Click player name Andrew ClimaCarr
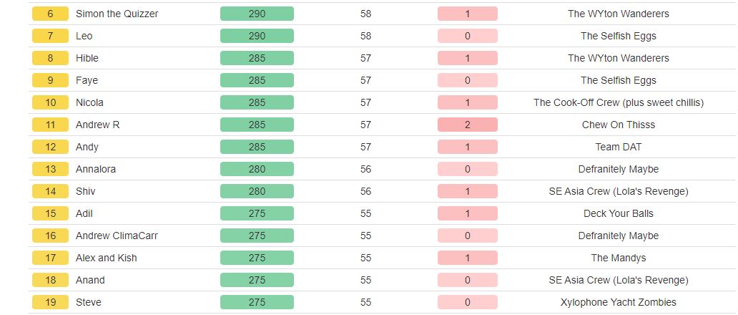Image resolution: width=738 pixels, height=315 pixels. tap(117, 235)
